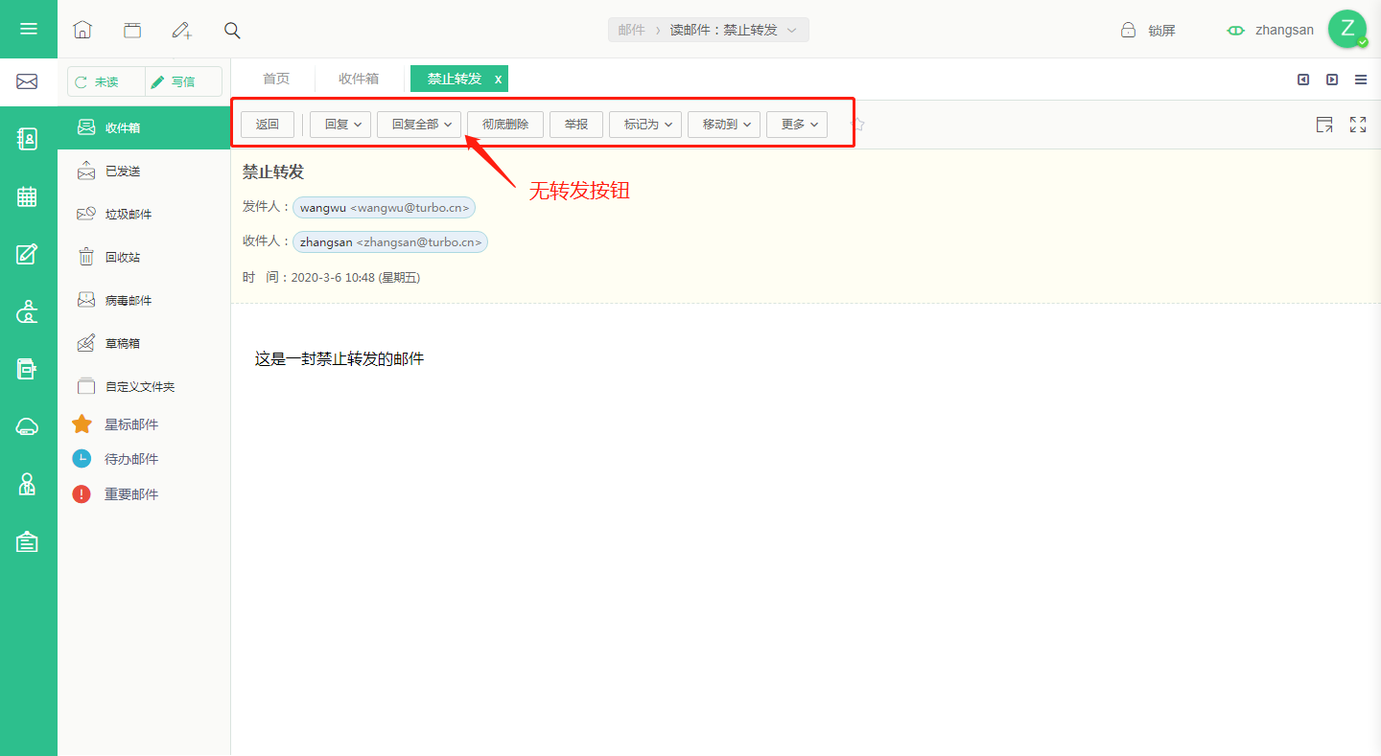Click the 返回 button

pyautogui.click(x=268, y=125)
